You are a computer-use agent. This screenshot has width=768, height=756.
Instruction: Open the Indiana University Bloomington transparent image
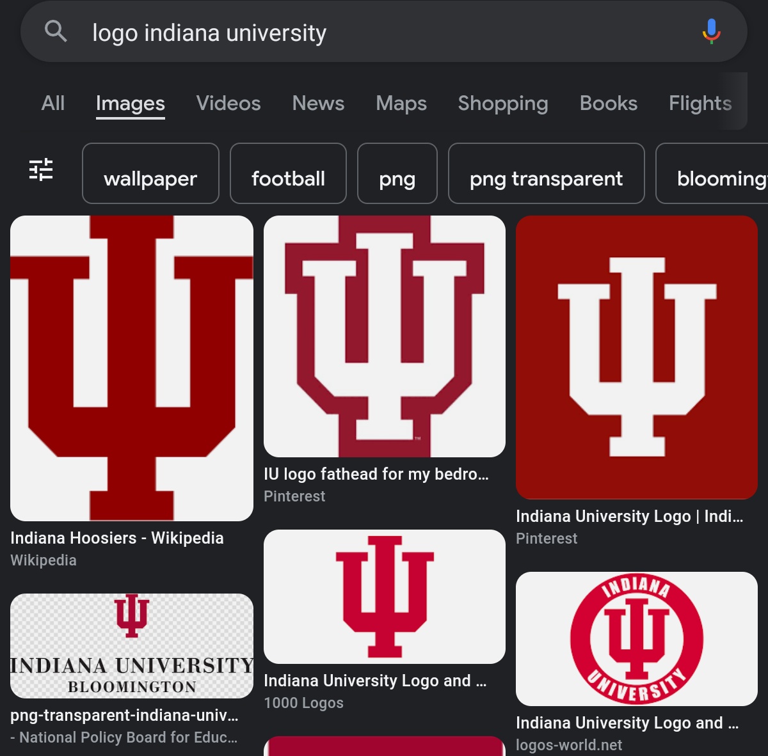pyautogui.click(x=132, y=646)
